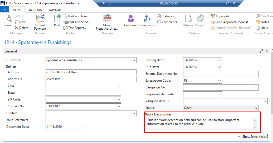Click the remote session pin icon

coord(104,3)
